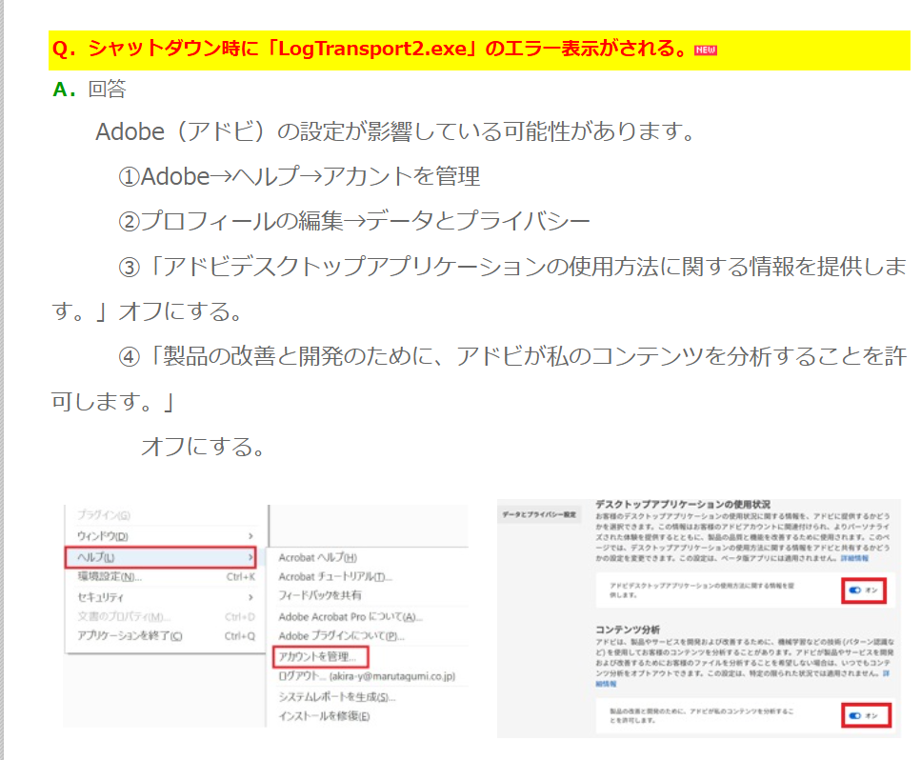Click the デスクトップアプリケーションの使用状況 heading
The width and height of the screenshot is (921, 760).
pyautogui.click(x=683, y=505)
